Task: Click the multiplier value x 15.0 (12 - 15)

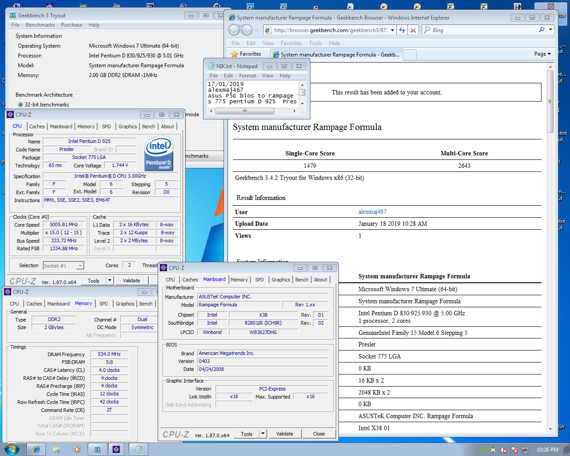Action: [x=64, y=232]
